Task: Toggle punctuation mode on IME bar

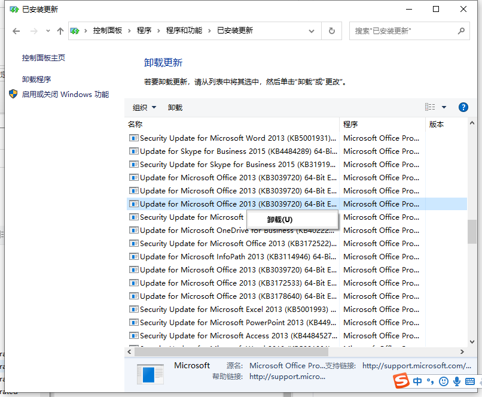Action: coord(430,381)
